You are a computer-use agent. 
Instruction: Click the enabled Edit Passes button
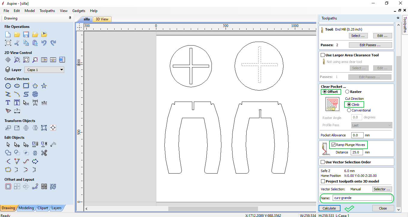(x=370, y=45)
